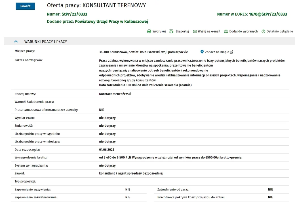
Task: Click the Typ propozycji label
Action: click(25, 181)
